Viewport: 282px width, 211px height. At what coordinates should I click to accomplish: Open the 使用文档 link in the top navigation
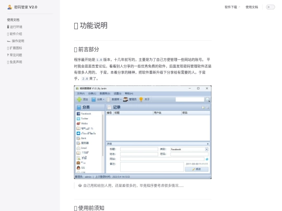pyautogui.click(x=252, y=7)
